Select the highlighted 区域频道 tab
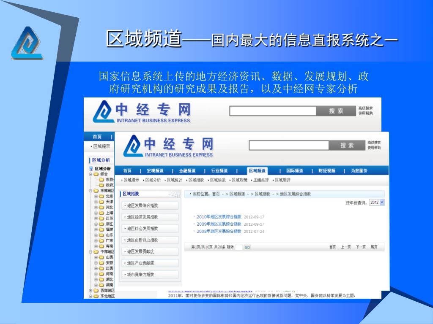Image resolution: width=433 pixels, height=324 pixels. [x=257, y=171]
